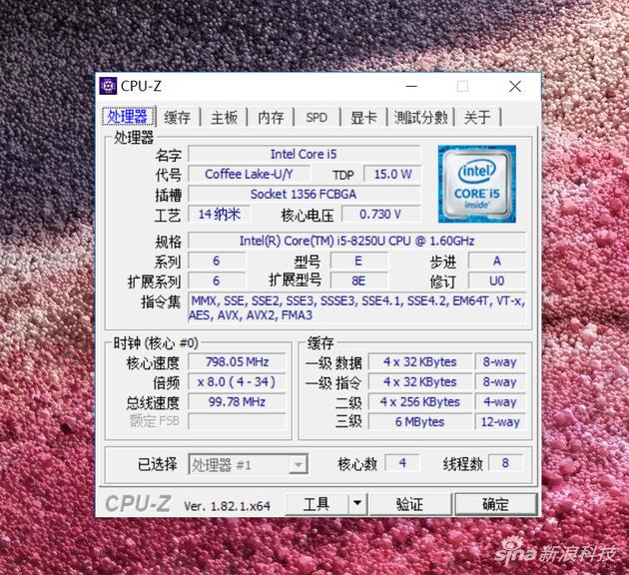Open the 内存 tab

point(271,117)
